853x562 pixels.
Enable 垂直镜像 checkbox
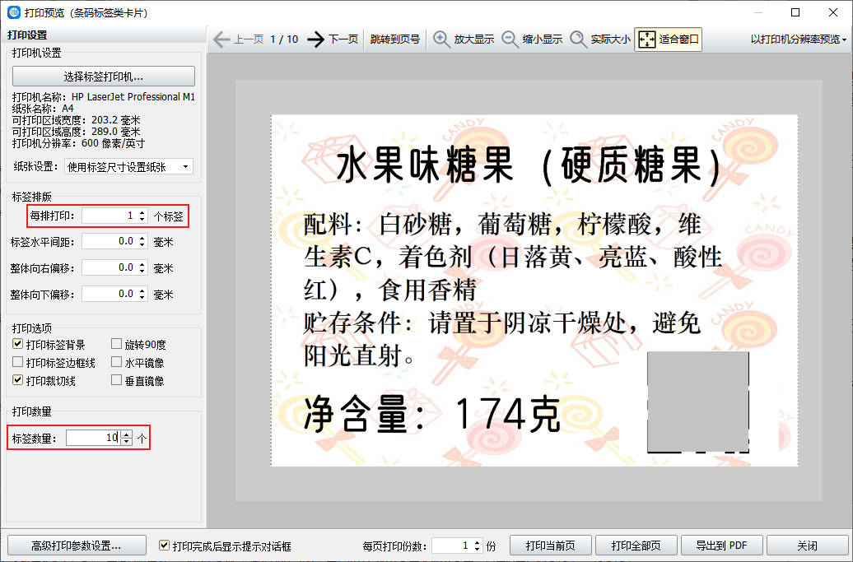116,380
